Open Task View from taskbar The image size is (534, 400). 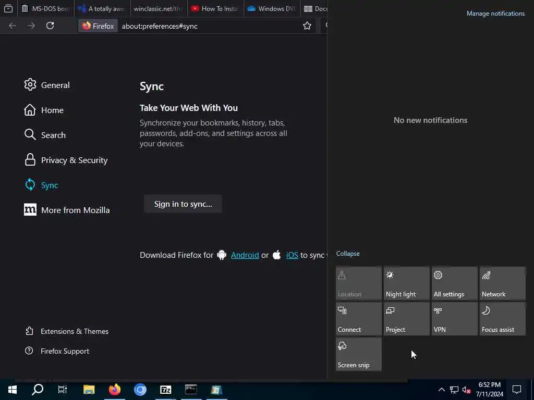click(63, 390)
